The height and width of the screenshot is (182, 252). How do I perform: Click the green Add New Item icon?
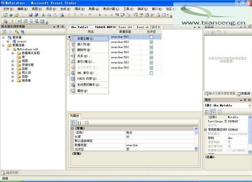(x=11, y=15)
